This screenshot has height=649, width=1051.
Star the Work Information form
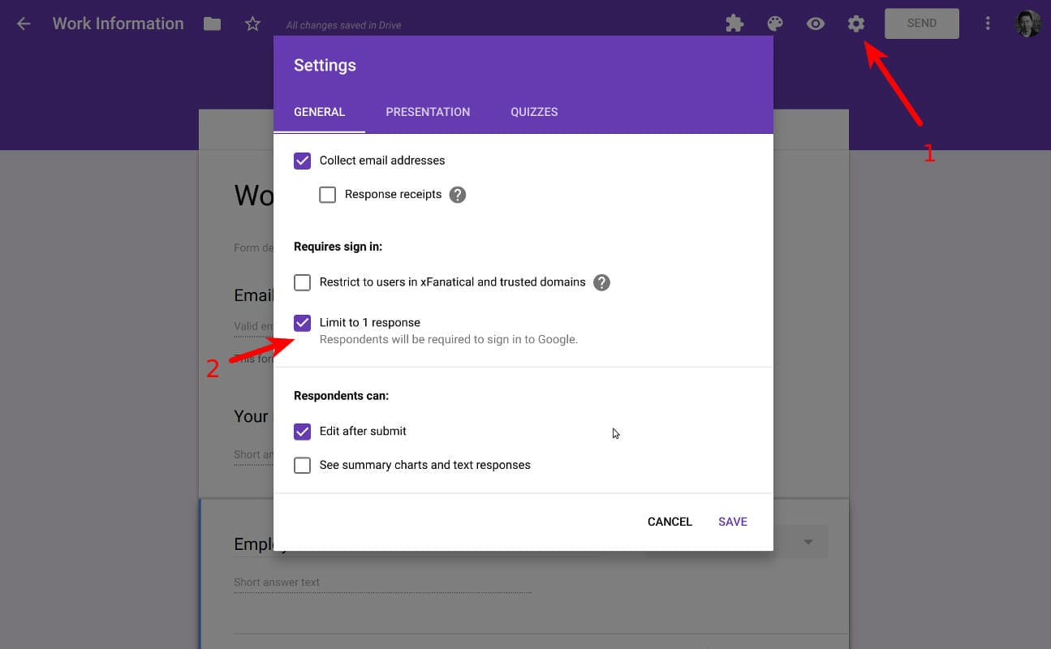[252, 24]
